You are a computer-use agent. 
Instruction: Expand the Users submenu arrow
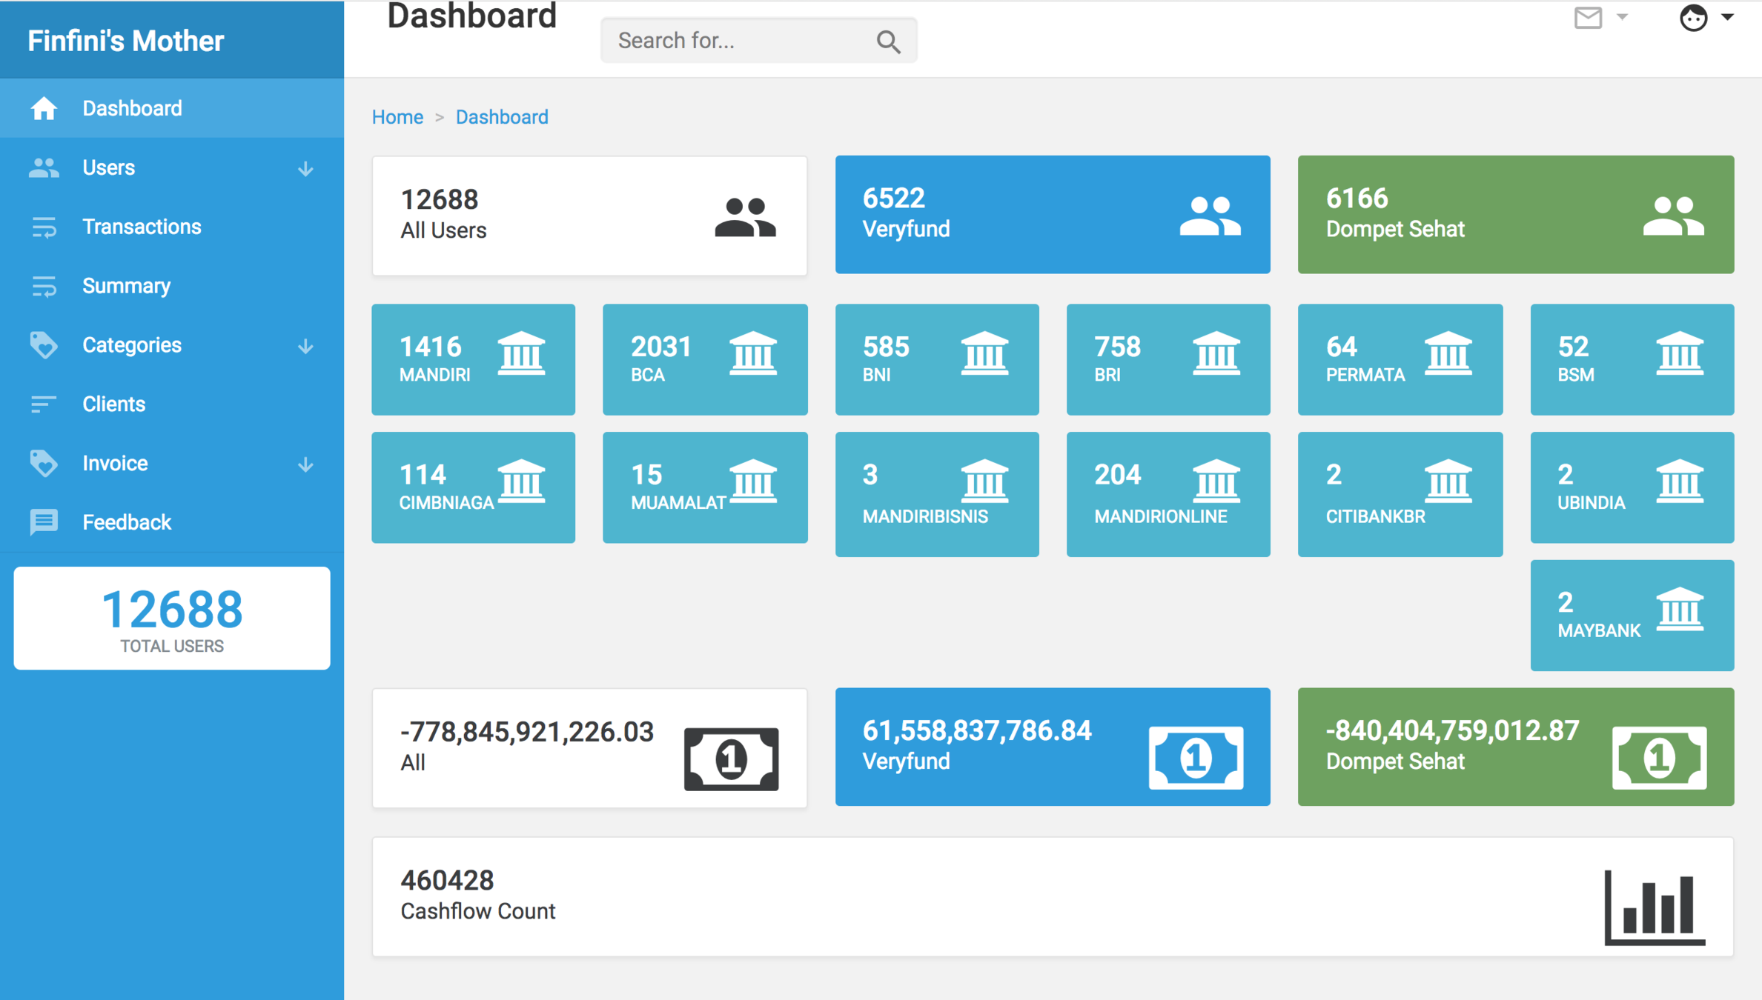(305, 169)
